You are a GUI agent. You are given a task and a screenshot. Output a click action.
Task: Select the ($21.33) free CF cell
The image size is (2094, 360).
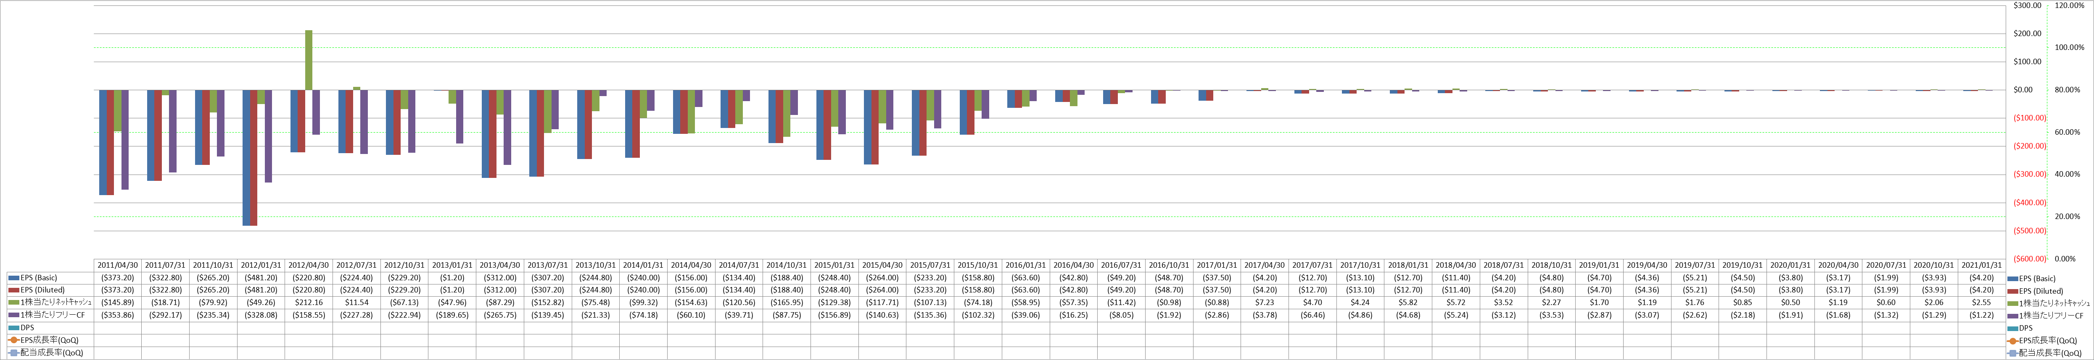click(596, 315)
